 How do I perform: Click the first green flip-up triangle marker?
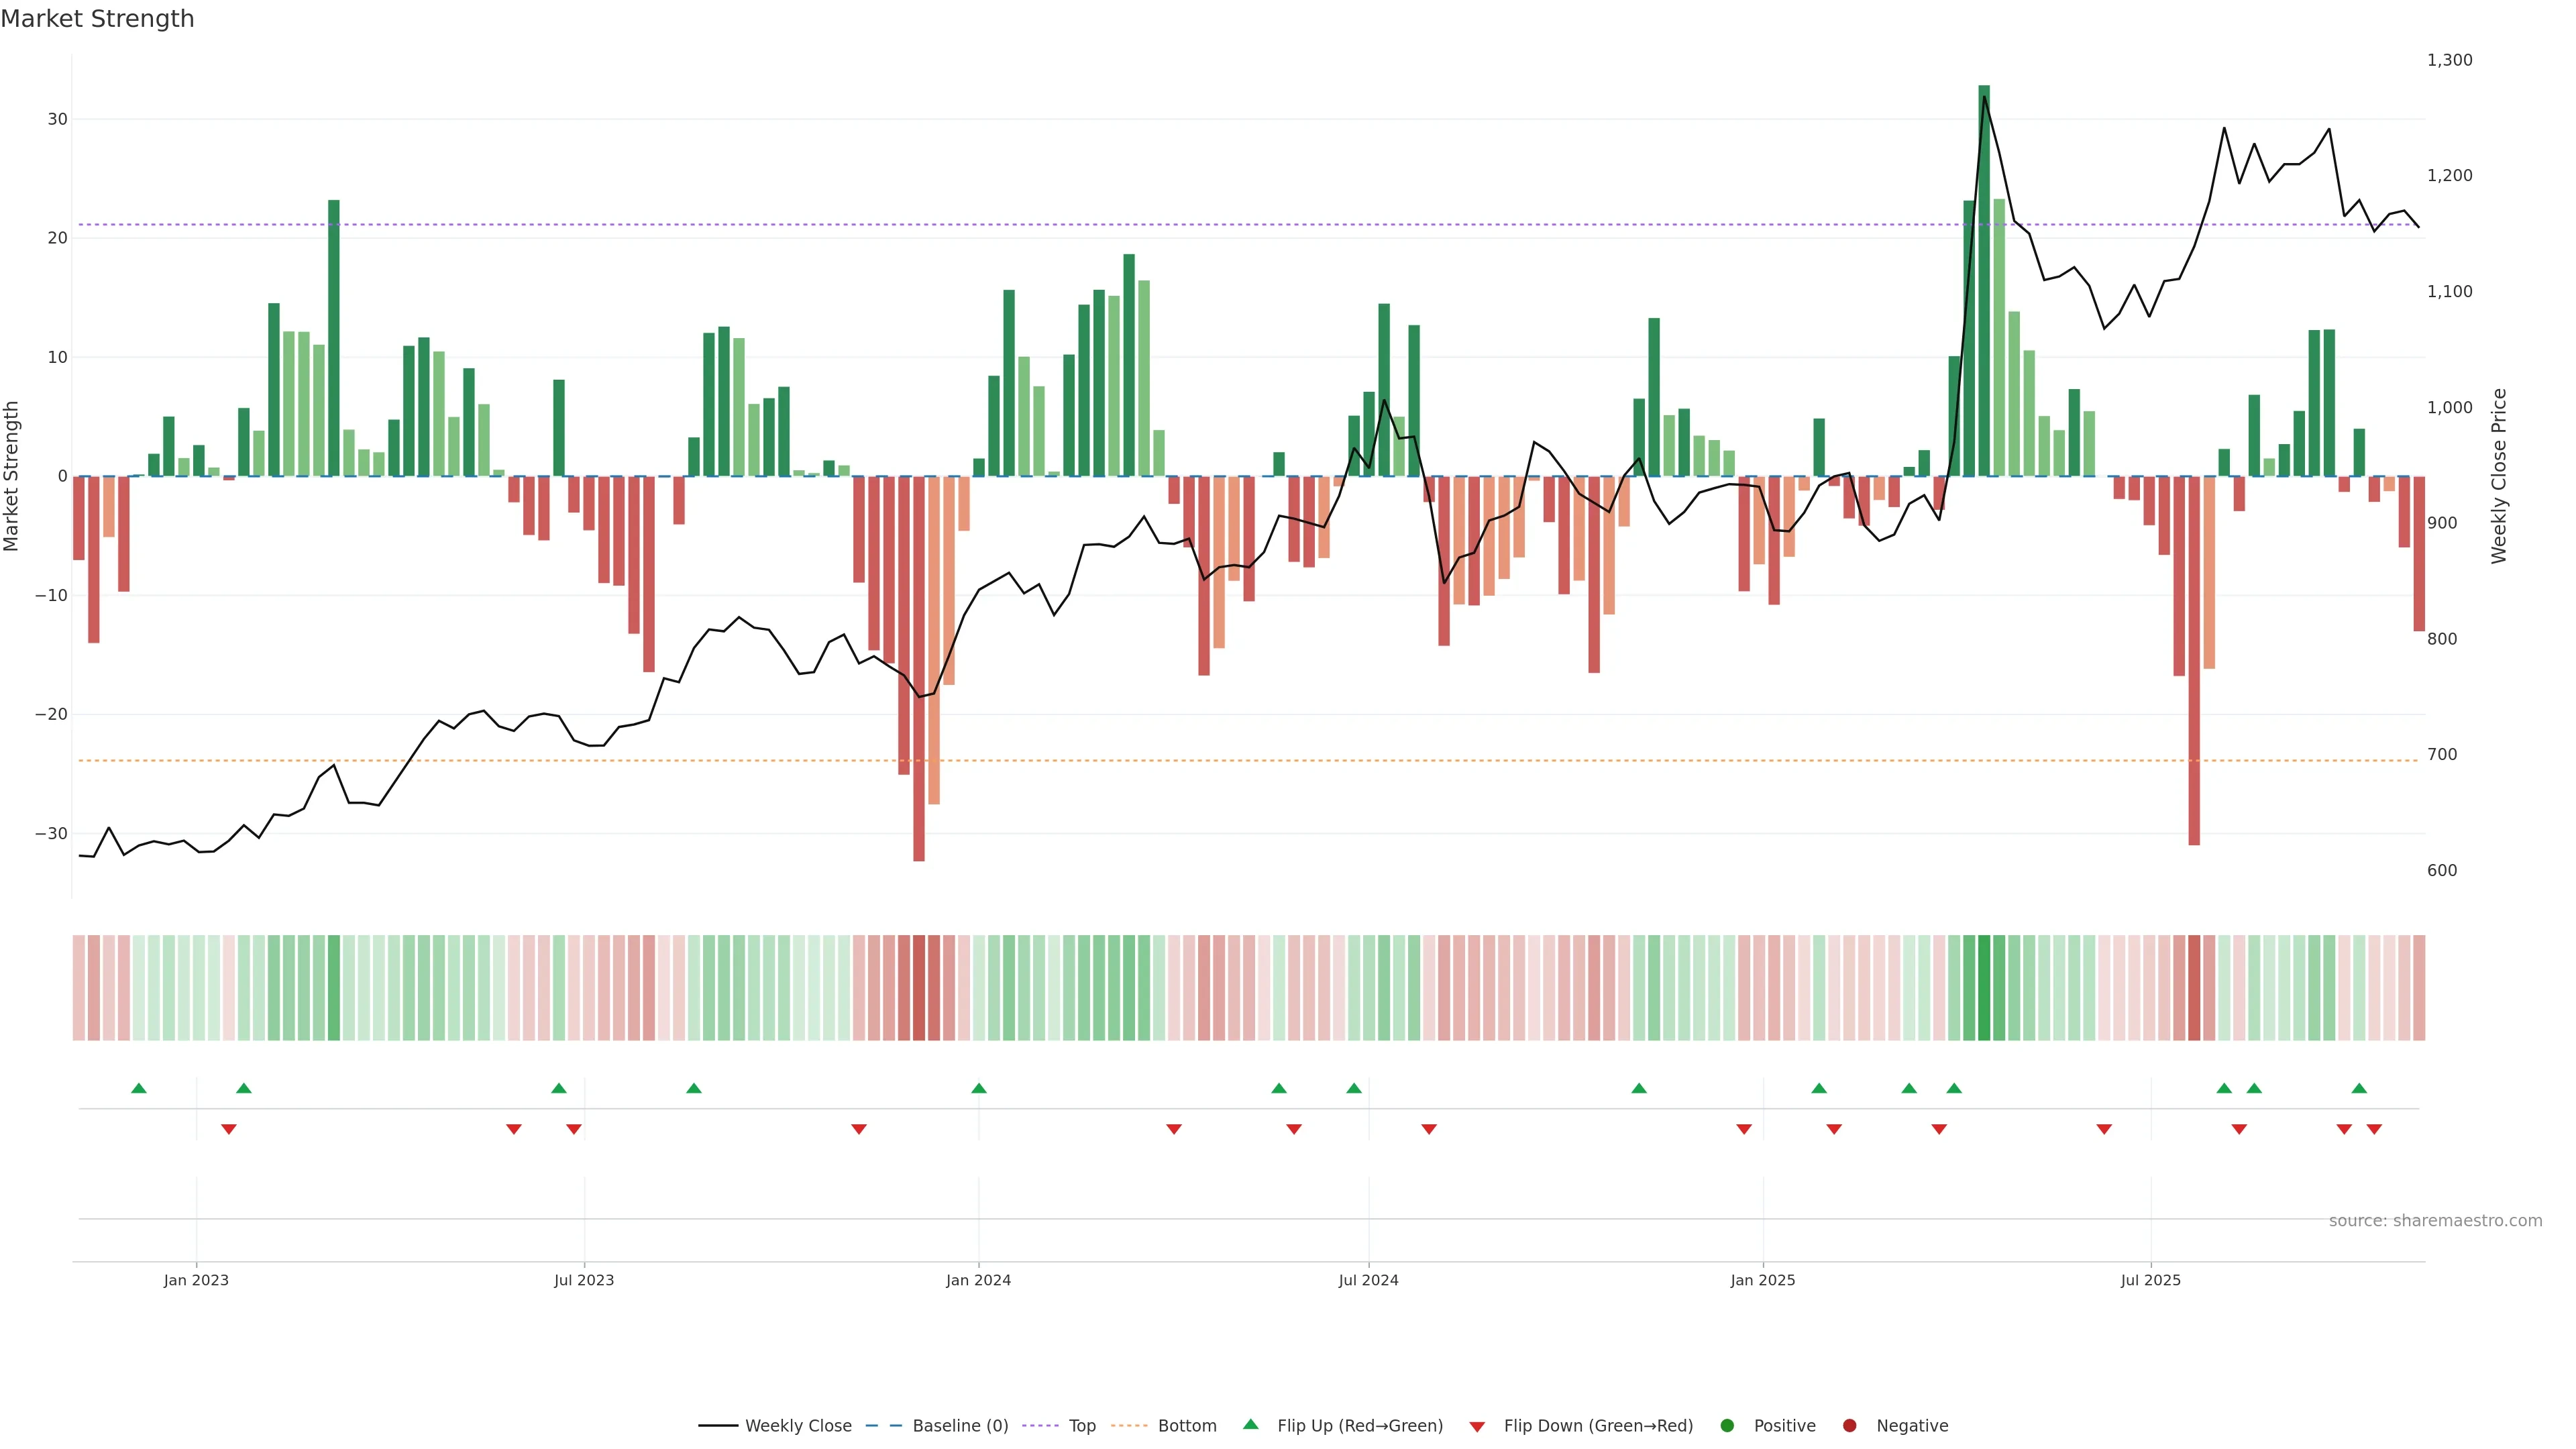[139, 1088]
